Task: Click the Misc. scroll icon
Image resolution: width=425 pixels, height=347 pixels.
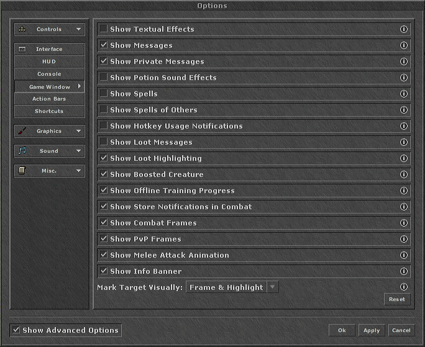Action: click(22, 170)
